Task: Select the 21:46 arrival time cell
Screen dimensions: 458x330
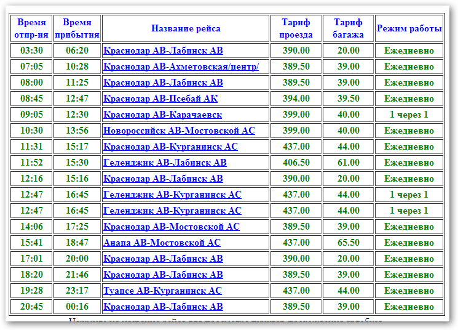Action: click(x=77, y=275)
